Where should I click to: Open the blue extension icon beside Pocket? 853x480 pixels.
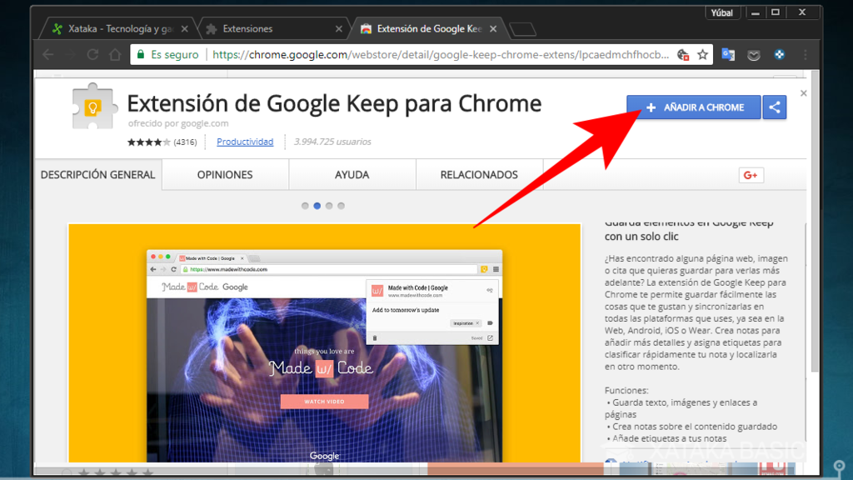[778, 54]
